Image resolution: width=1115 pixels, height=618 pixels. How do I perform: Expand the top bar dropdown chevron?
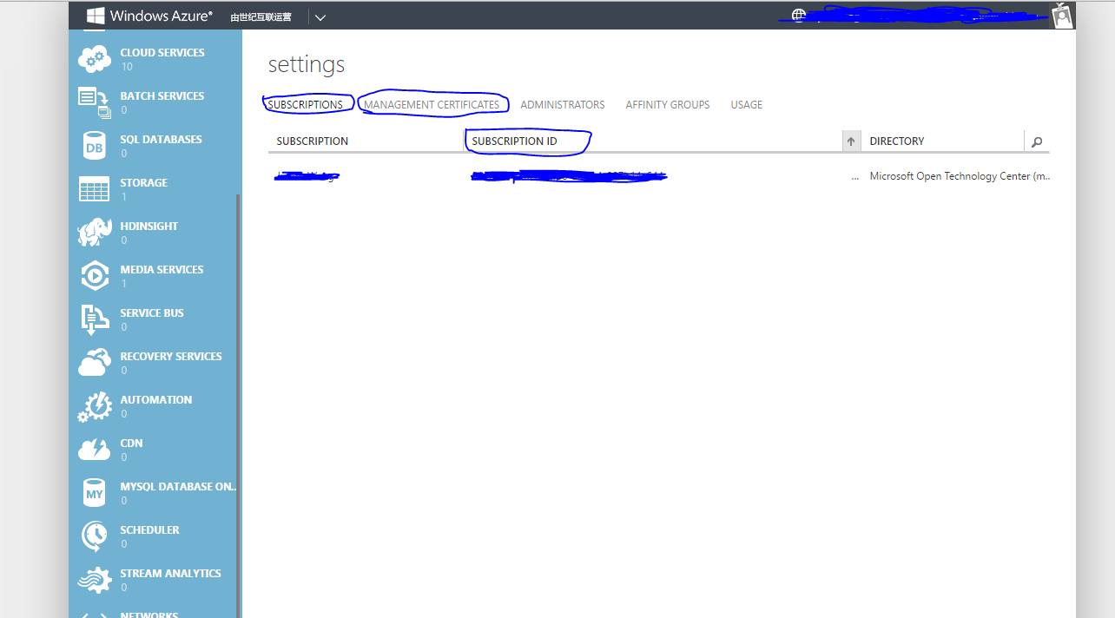(x=320, y=16)
